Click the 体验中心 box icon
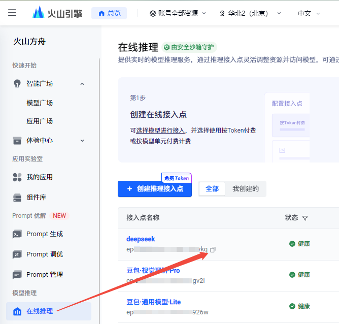This screenshot has height=324, width=339. pyautogui.click(x=17, y=141)
